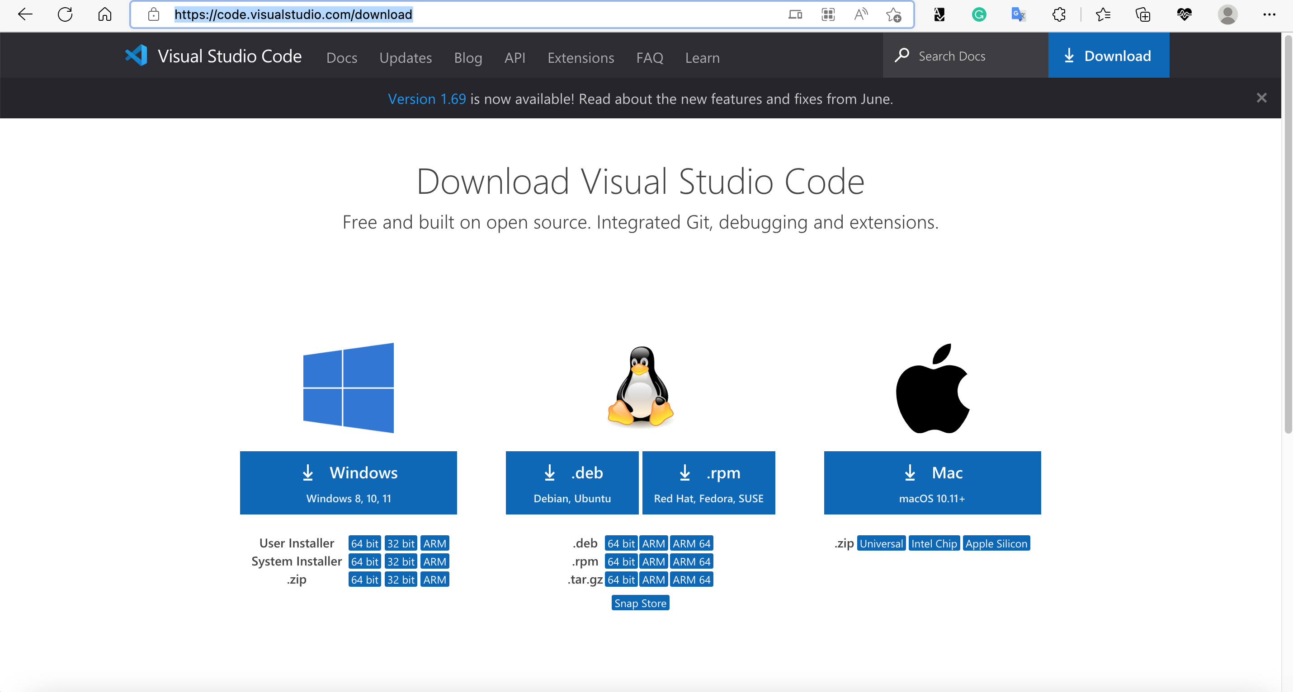
Task: Click the add-to-favorites star icon
Action: pyautogui.click(x=893, y=14)
